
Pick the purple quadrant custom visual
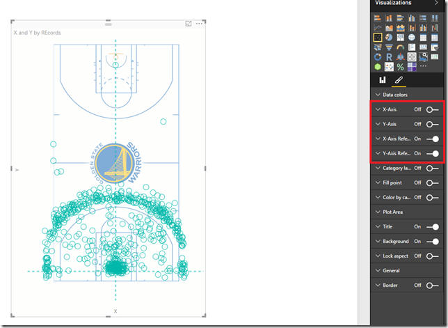(412, 67)
